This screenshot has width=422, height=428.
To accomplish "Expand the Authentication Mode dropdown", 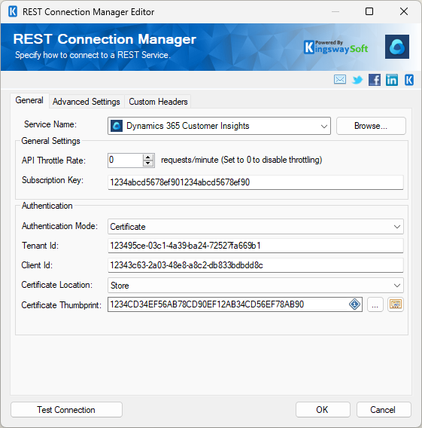I will [x=397, y=227].
